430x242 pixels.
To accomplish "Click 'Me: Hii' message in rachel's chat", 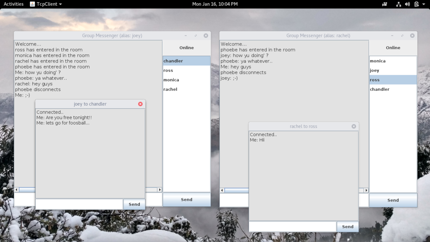I will 257,140.
